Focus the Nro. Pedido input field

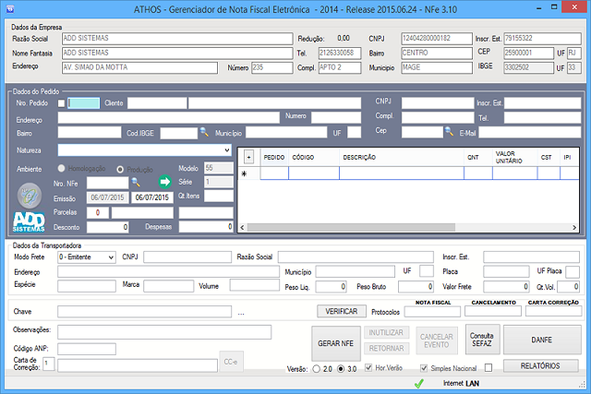pos(84,103)
